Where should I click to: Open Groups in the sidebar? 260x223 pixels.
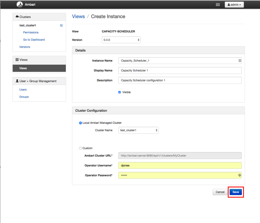24,97
